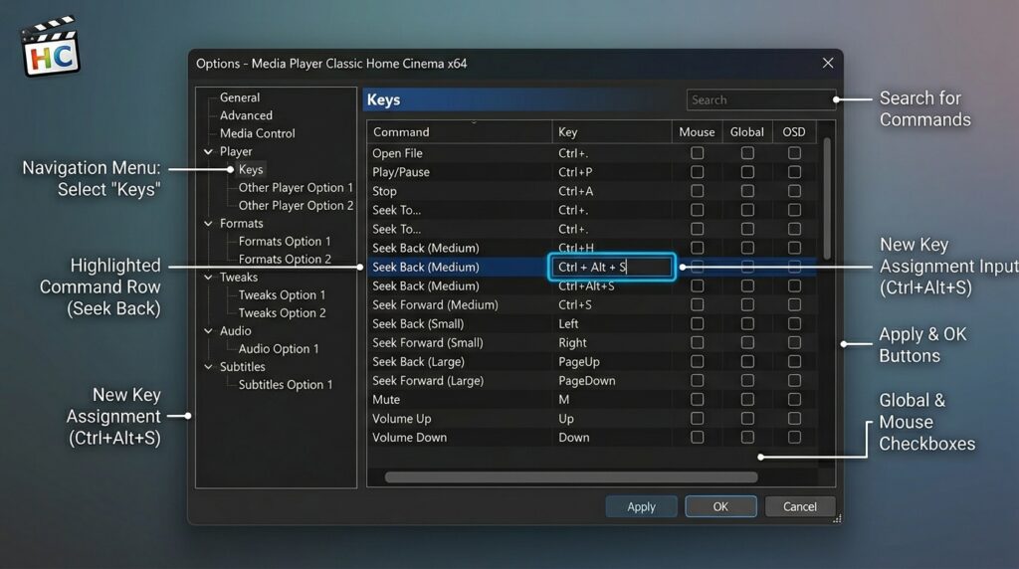Select Subtitles Option 1
This screenshot has height=569, width=1019.
[x=286, y=385]
